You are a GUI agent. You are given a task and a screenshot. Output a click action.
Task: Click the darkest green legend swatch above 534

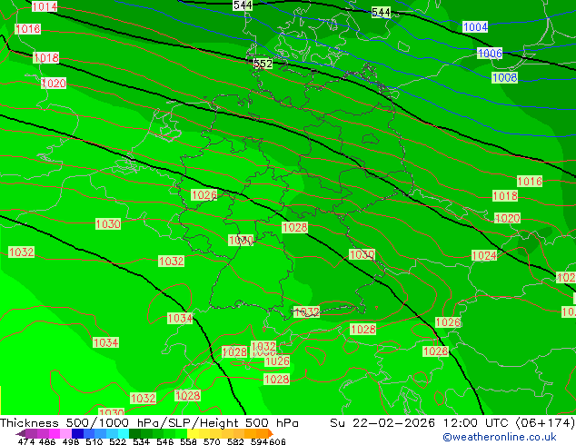(135, 433)
